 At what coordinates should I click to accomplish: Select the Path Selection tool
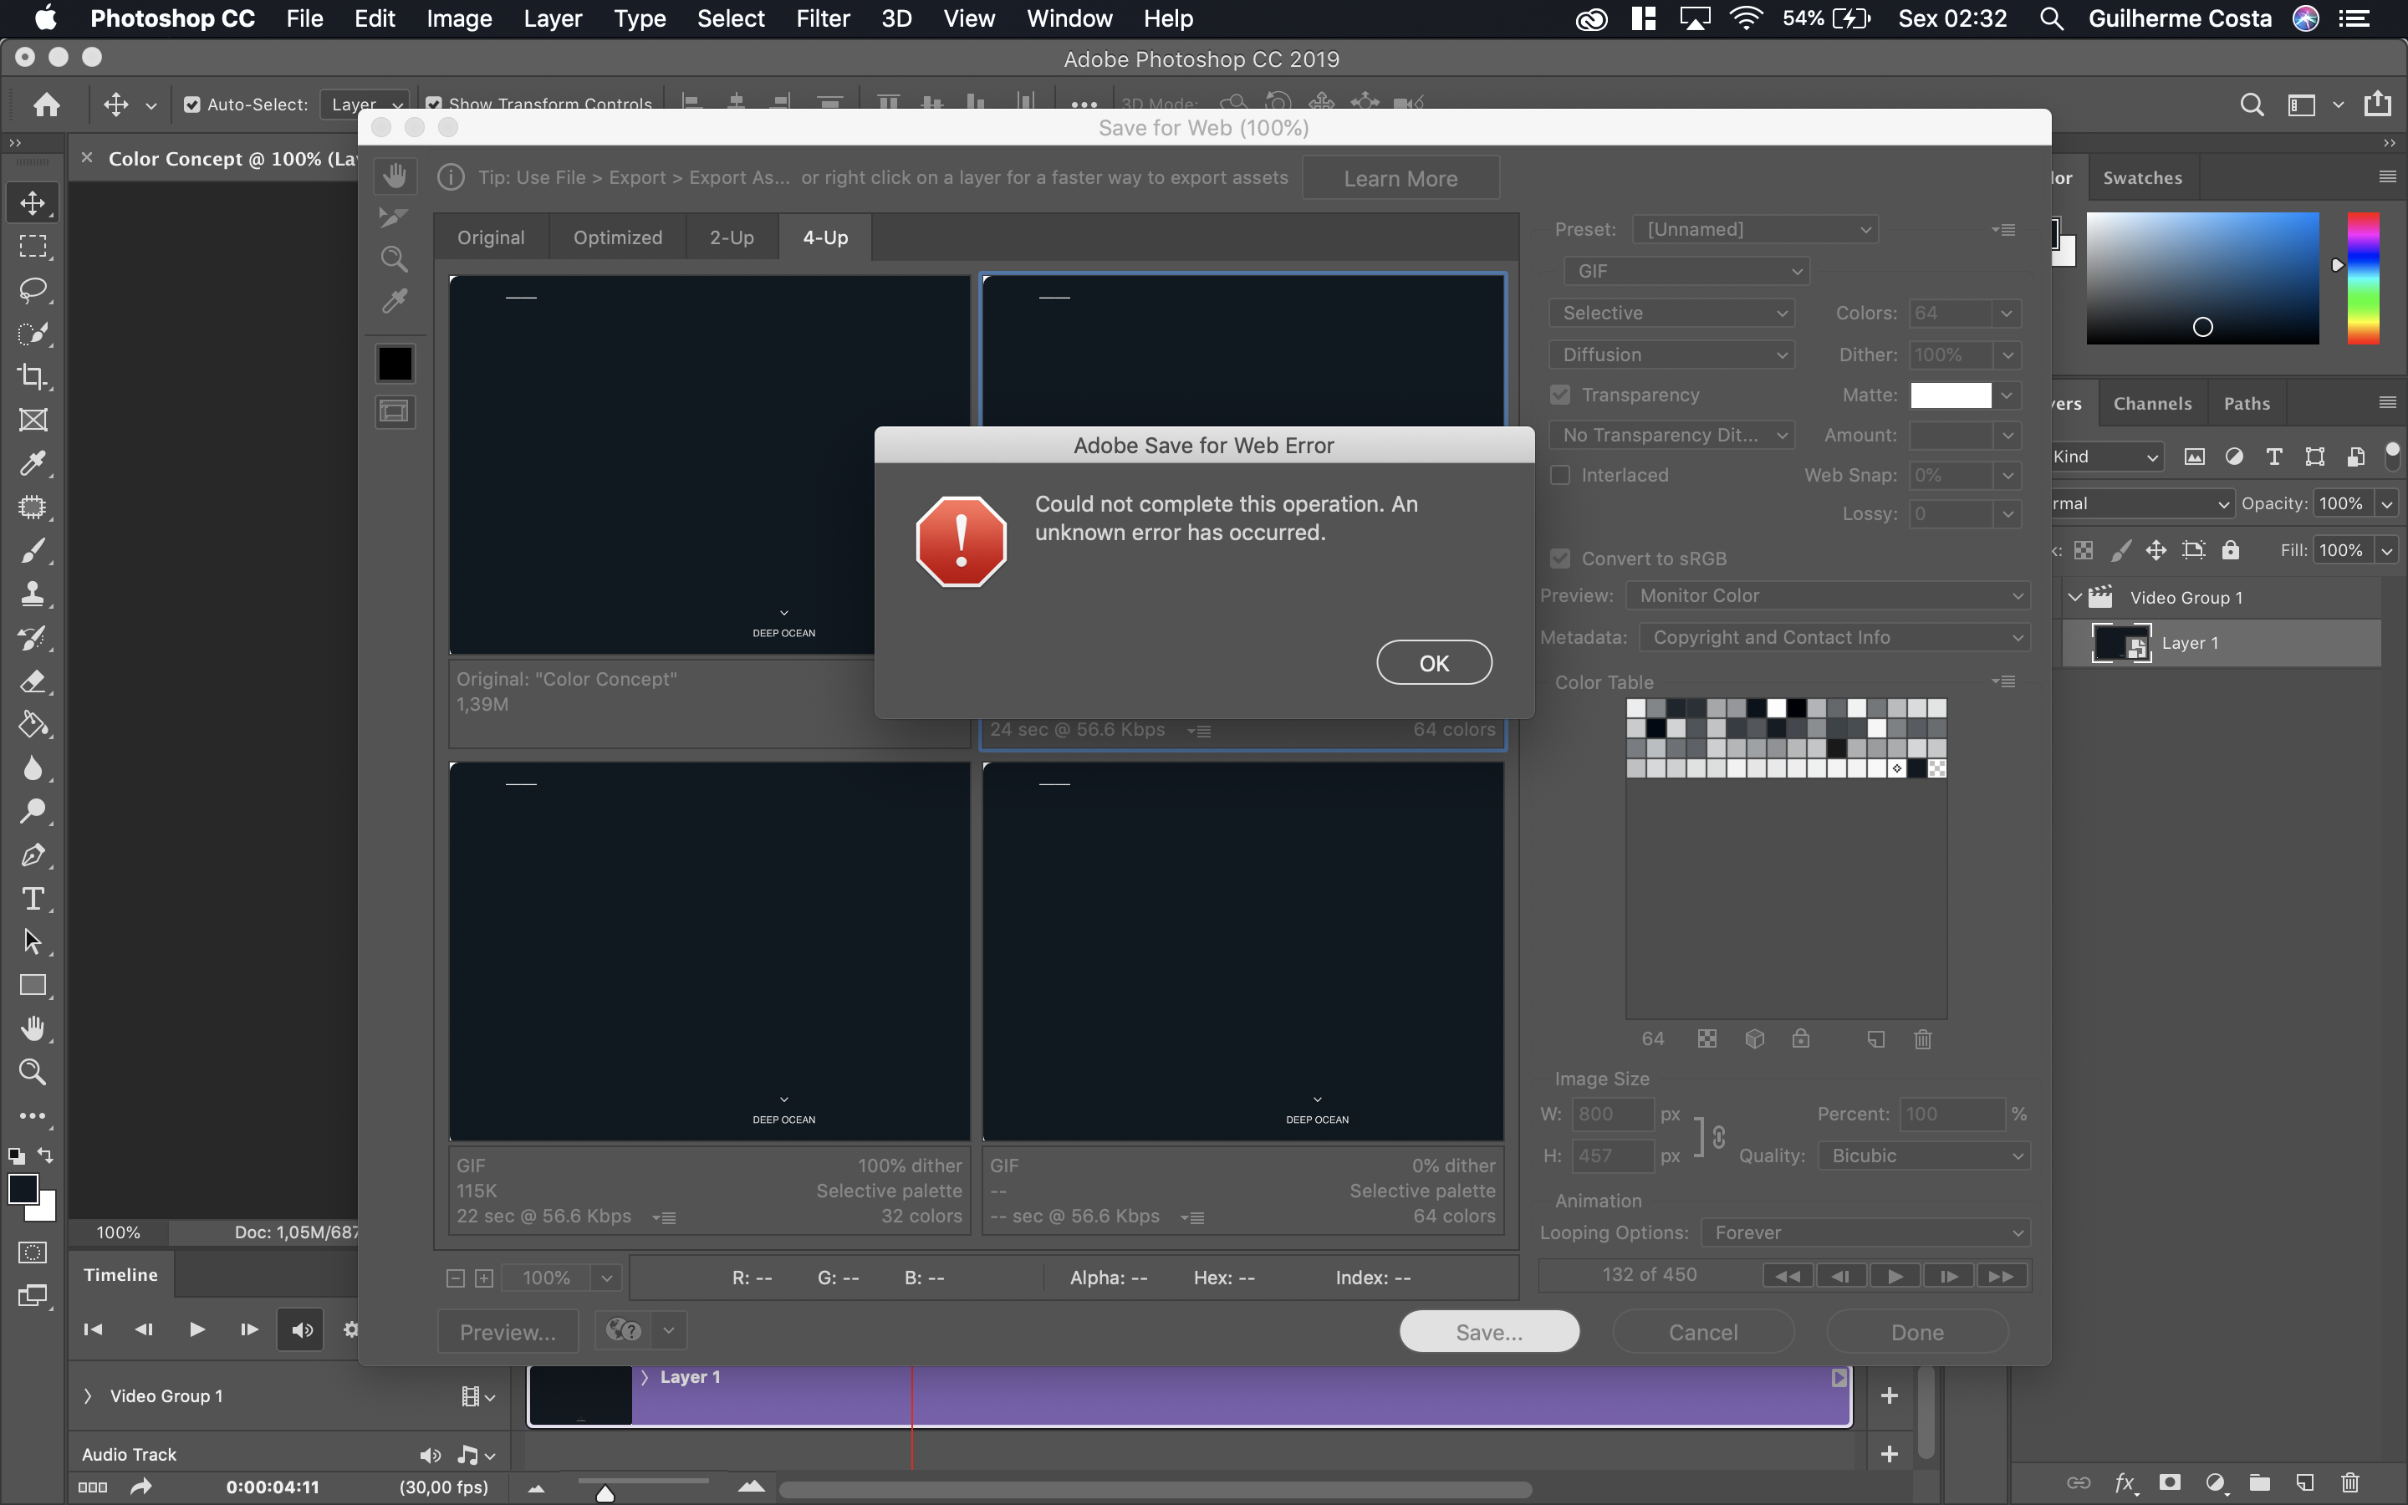tap(33, 941)
